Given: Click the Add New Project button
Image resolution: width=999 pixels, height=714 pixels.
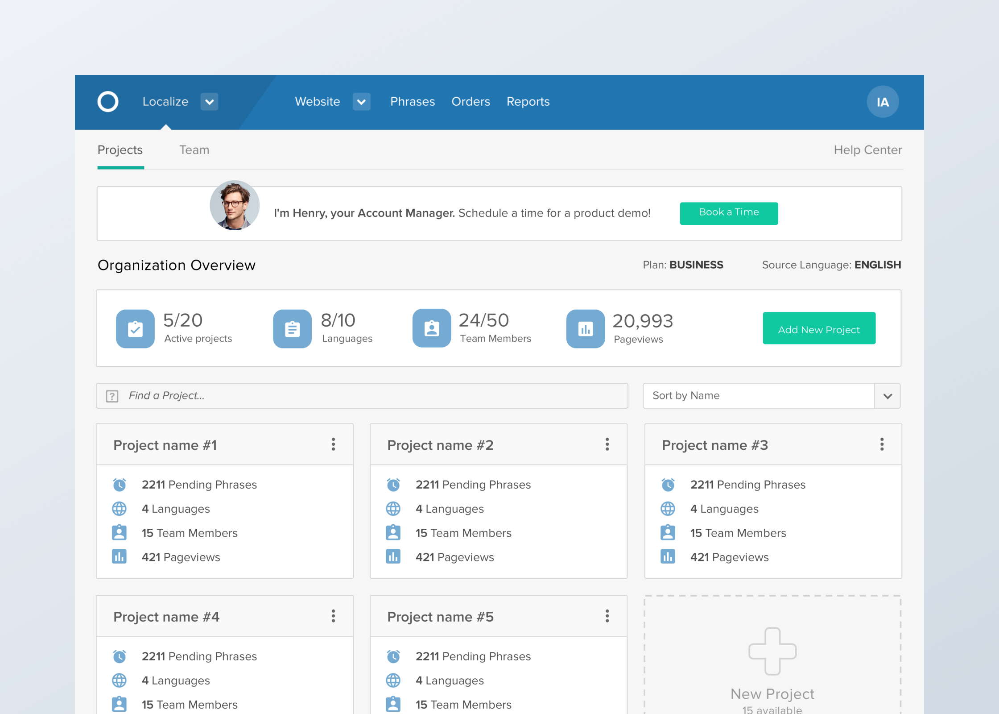Looking at the screenshot, I should click(x=818, y=329).
